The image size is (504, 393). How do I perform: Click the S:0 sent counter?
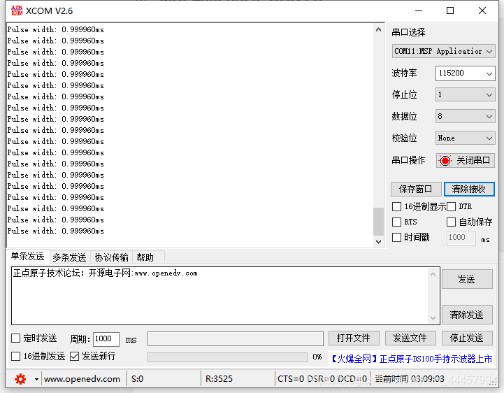click(137, 379)
